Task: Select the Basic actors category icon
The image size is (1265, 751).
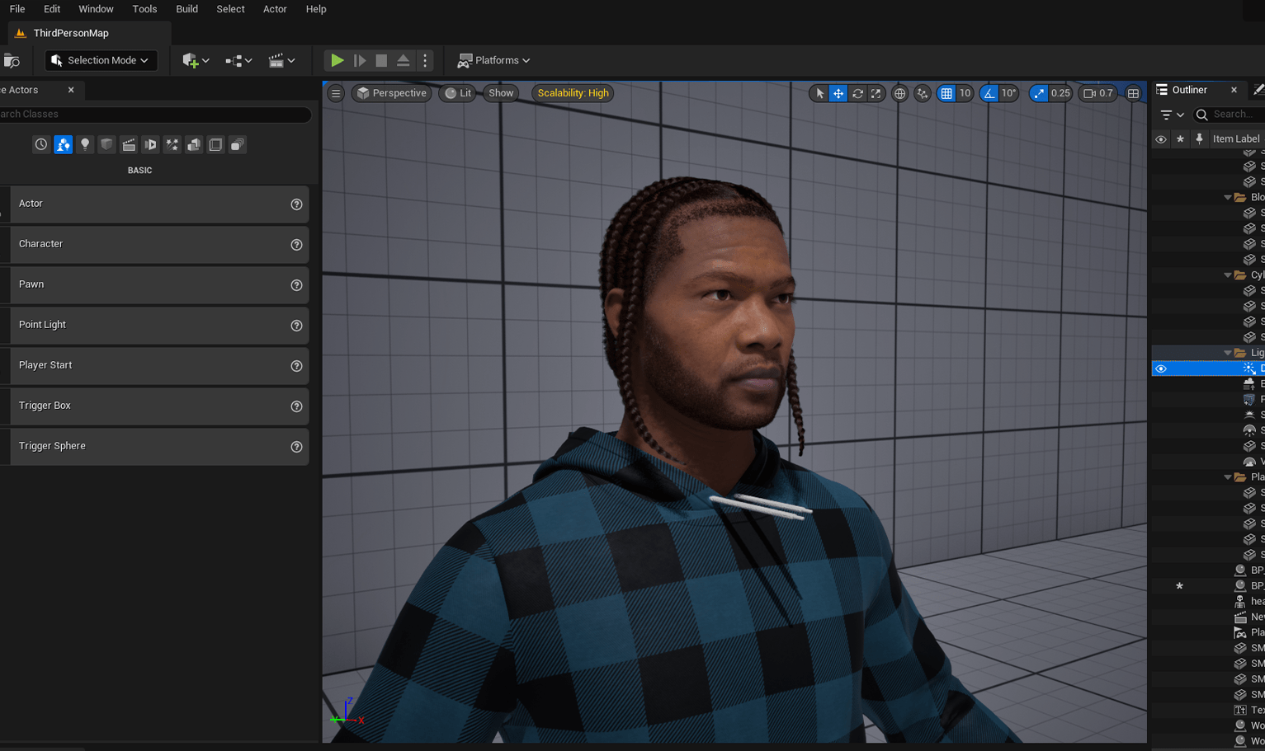Action: [x=63, y=144]
